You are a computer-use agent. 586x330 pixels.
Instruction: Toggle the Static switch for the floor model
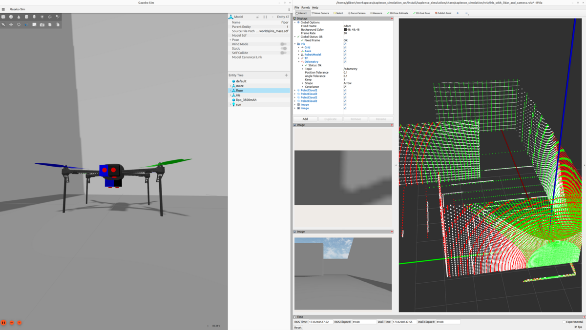click(284, 48)
